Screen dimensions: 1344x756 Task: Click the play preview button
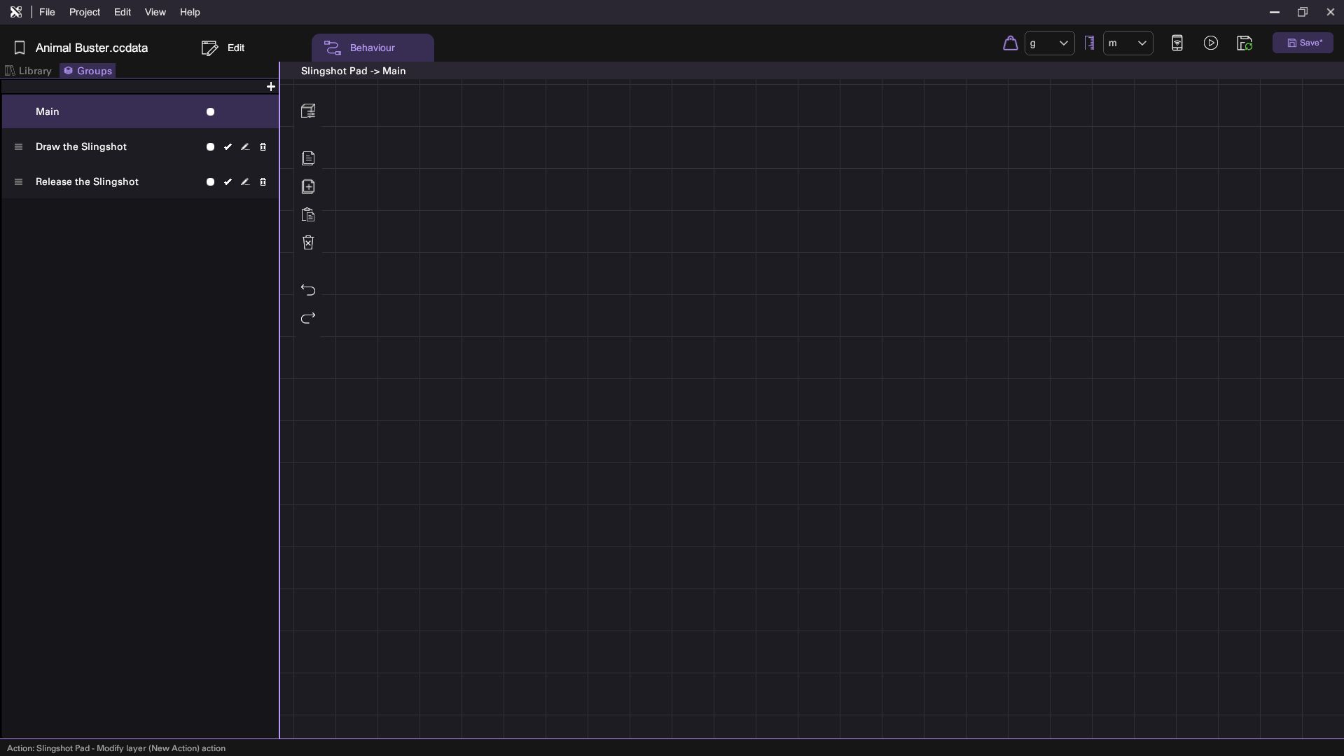(x=1210, y=43)
